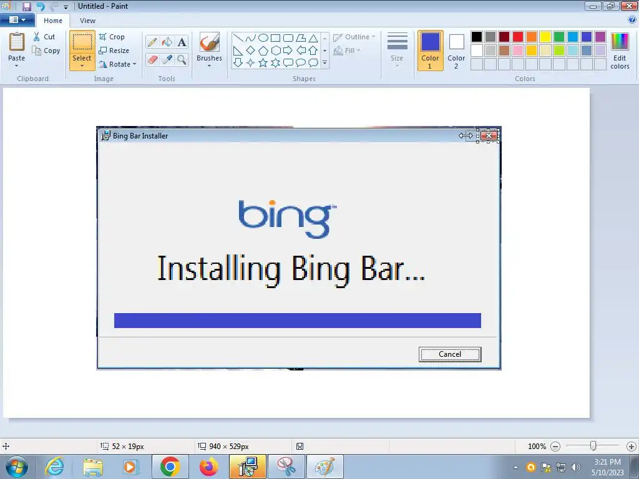Image resolution: width=639 pixels, height=479 pixels.
Task: Choose the yellow color swatch
Action: [545, 37]
